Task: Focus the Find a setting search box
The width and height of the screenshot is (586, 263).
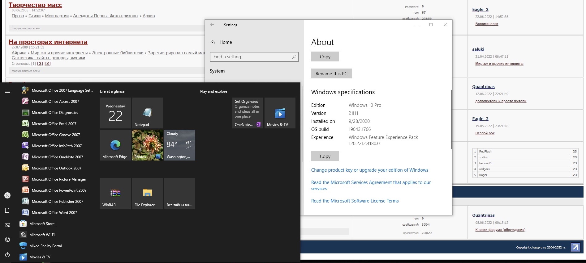Action: coord(252,57)
